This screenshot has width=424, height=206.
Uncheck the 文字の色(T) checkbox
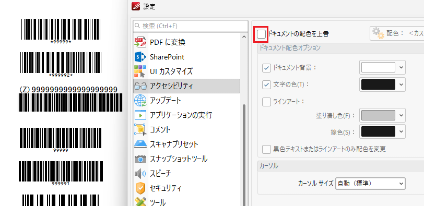267,84
